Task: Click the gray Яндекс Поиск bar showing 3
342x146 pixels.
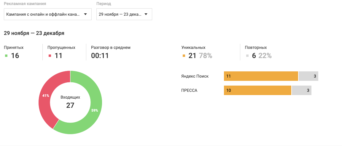Action: point(308,76)
